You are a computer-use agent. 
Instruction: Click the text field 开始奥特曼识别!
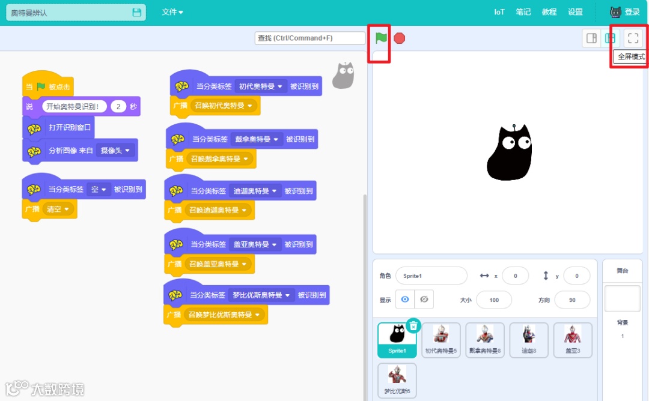[x=75, y=107]
